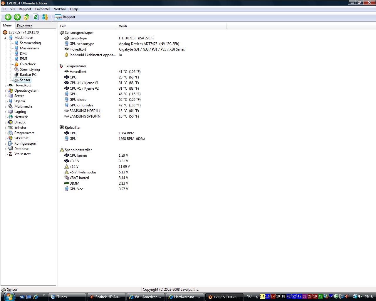Select the Innbrudd i kabinettet row
This screenshot has width=376, height=301.
tap(142, 55)
